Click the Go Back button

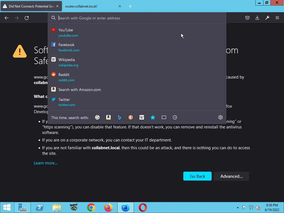197,176
